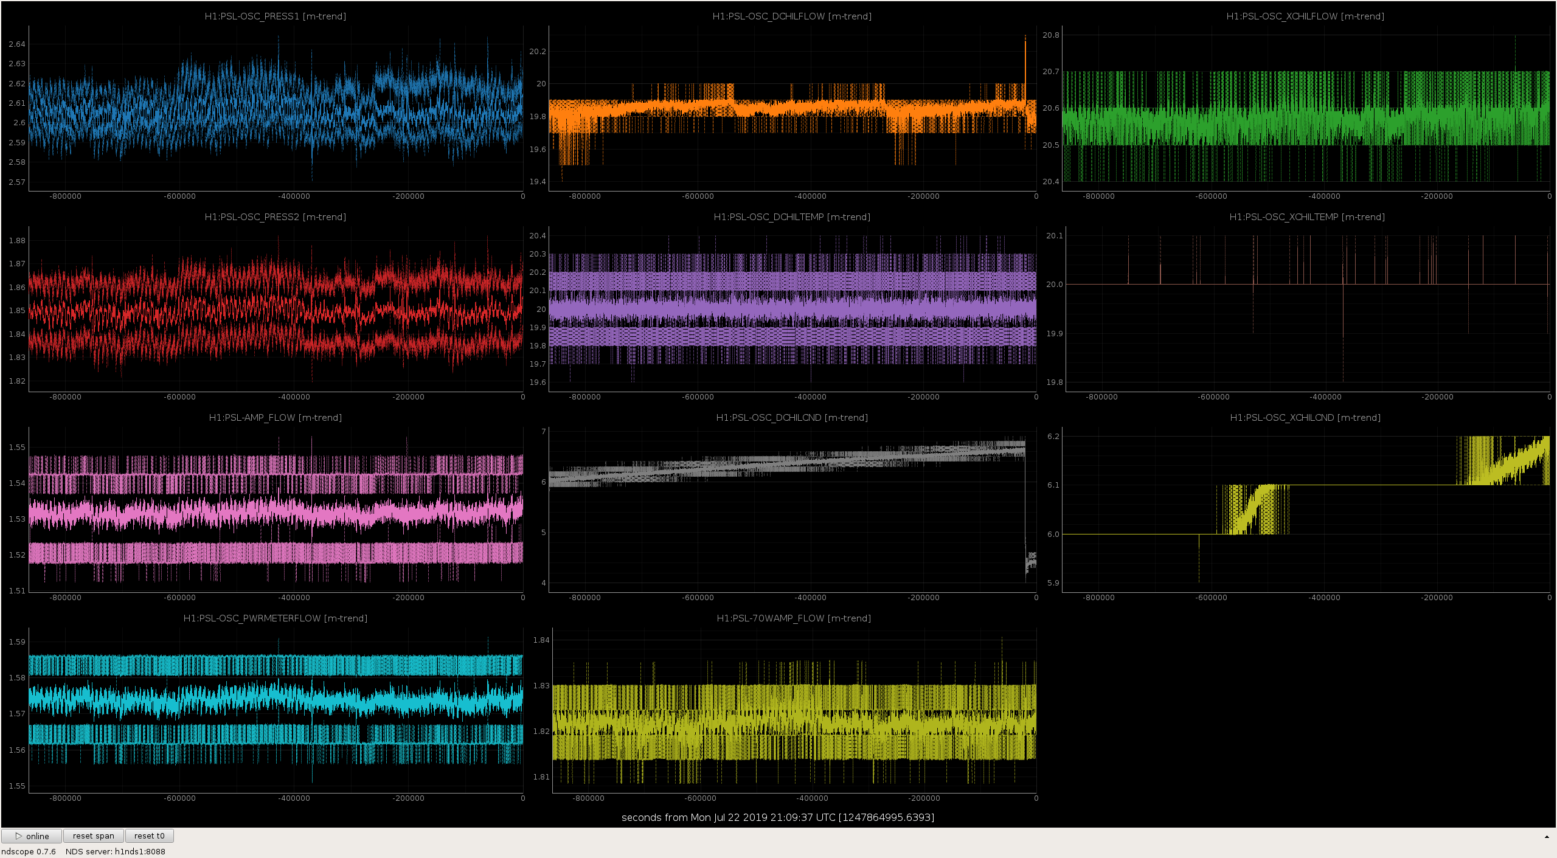Click the NDS server: h1nds1:8088 status text

[116, 851]
